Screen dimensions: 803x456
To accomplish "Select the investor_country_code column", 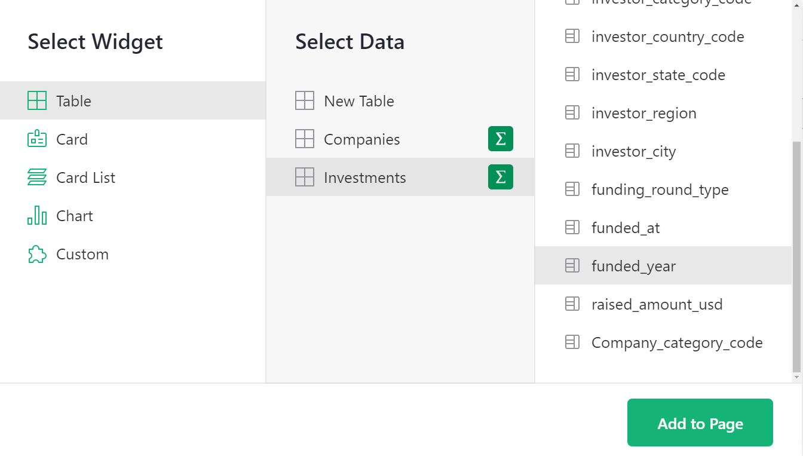I will 667,36.
